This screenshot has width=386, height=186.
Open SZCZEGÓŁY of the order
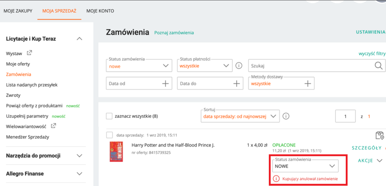pyautogui.click(x=367, y=148)
